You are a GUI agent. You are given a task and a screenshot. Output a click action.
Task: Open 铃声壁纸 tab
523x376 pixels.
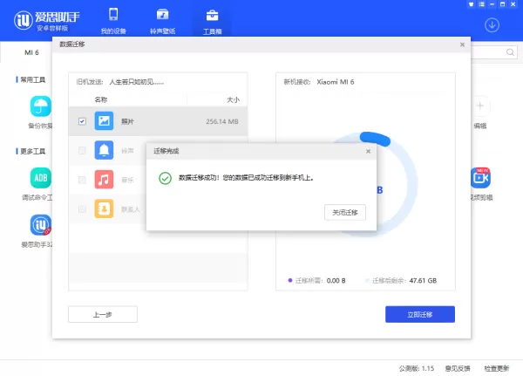tap(162, 21)
